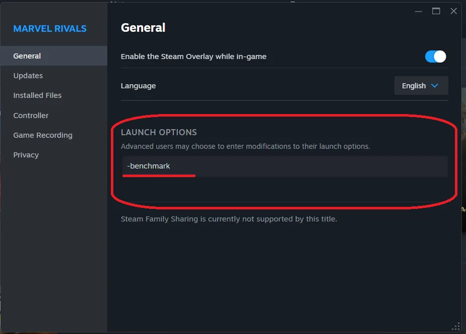Open the Language dropdown showing English
Image resolution: width=466 pixels, height=334 pixels.
(421, 86)
